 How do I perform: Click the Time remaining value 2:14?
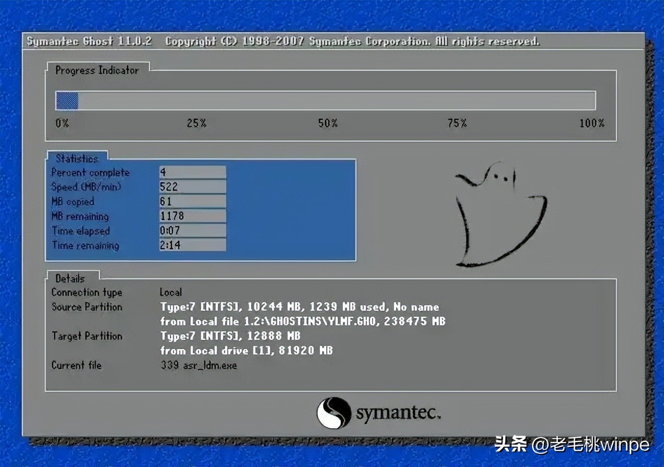193,245
